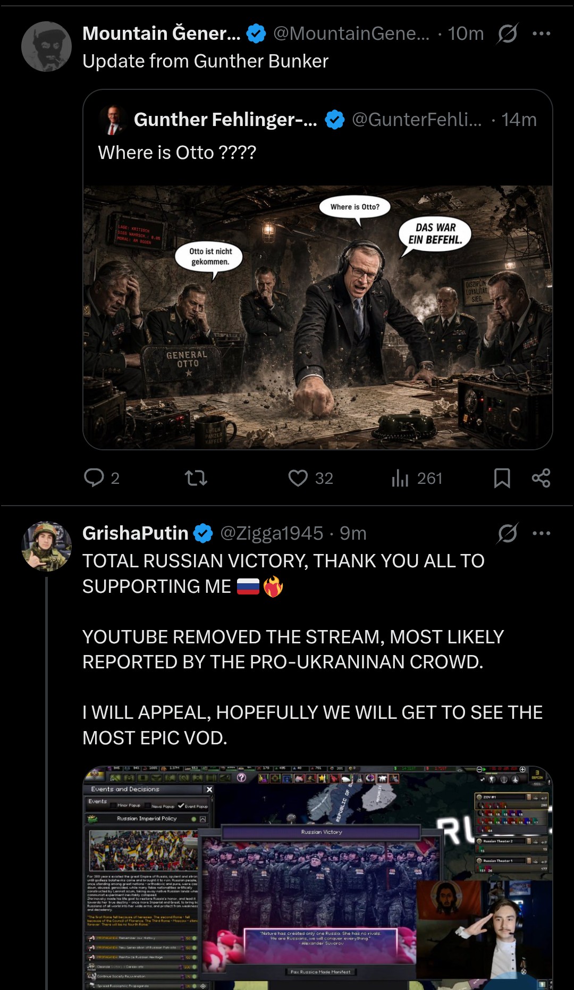Open GrishaPutin's profile avatar
The height and width of the screenshot is (990, 574).
[46, 546]
